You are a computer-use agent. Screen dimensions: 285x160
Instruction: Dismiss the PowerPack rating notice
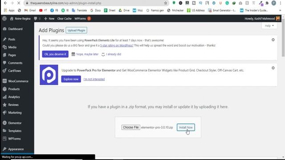coord(273,40)
